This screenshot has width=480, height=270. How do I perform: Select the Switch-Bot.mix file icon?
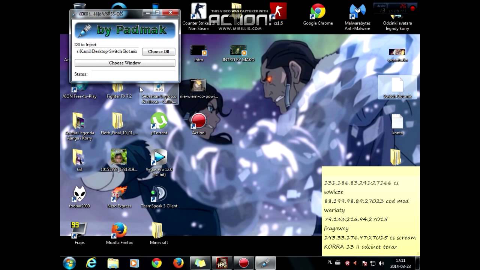pos(397,88)
